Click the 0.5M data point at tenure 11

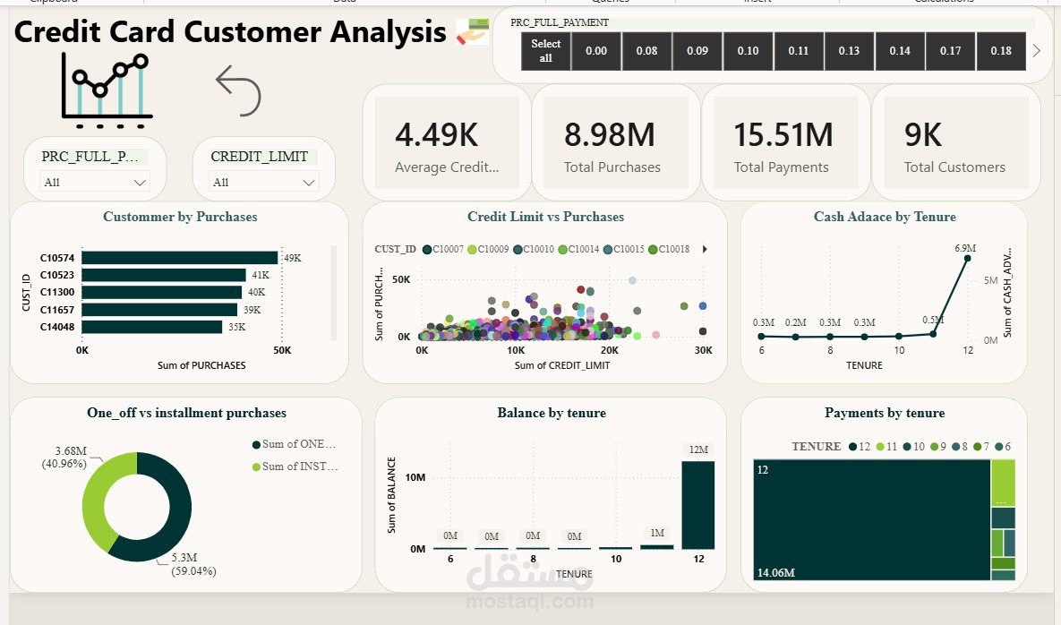[x=933, y=333]
